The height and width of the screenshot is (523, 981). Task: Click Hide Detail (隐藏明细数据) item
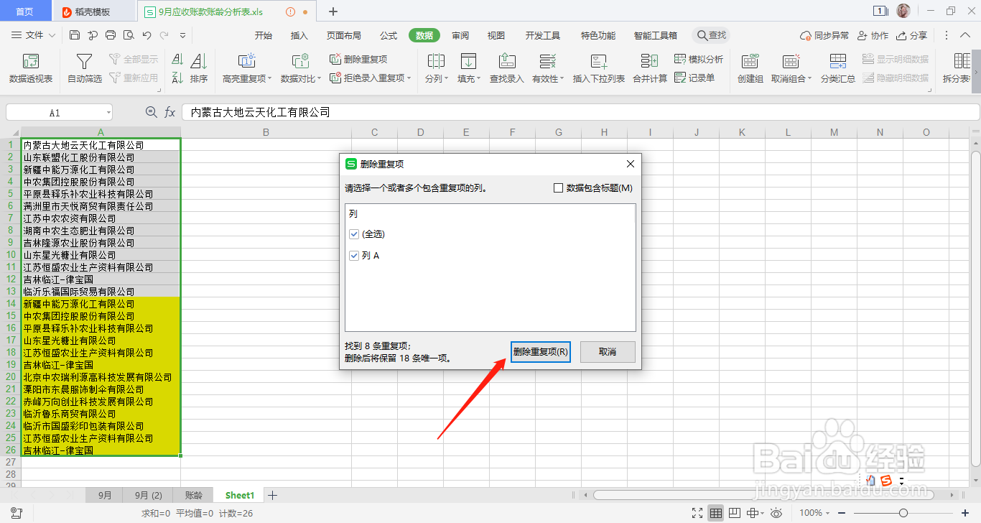click(x=896, y=78)
